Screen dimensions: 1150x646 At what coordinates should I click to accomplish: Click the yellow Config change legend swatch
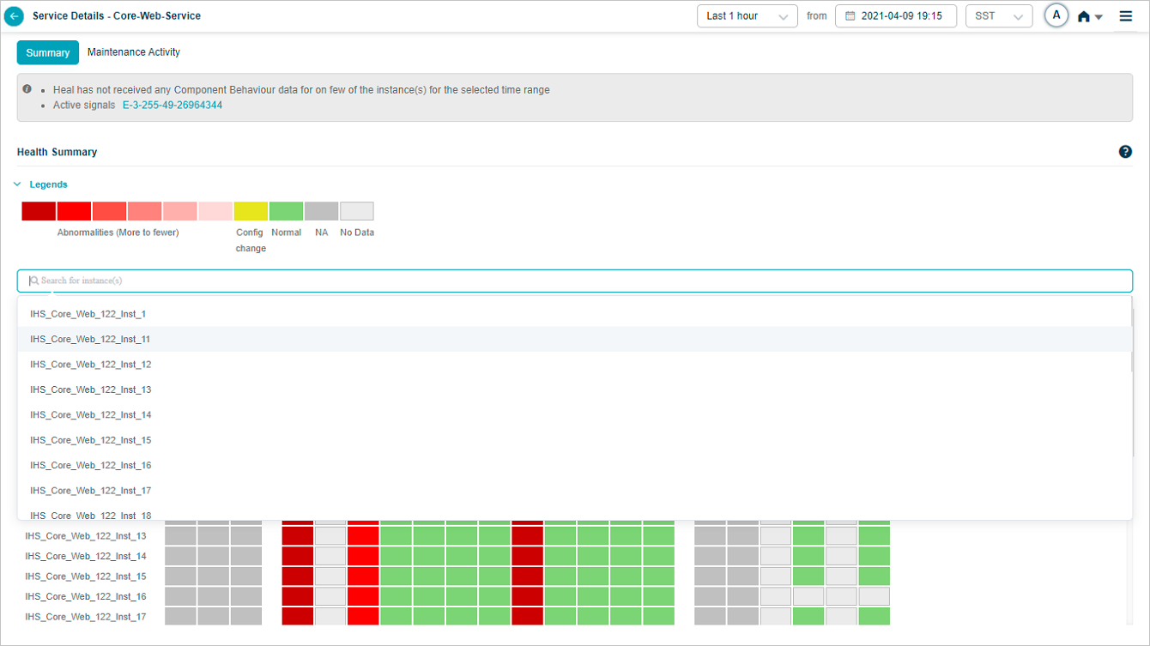(251, 211)
